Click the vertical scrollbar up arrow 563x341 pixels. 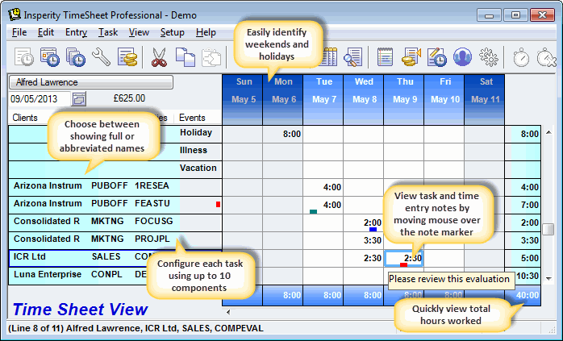tap(548, 132)
